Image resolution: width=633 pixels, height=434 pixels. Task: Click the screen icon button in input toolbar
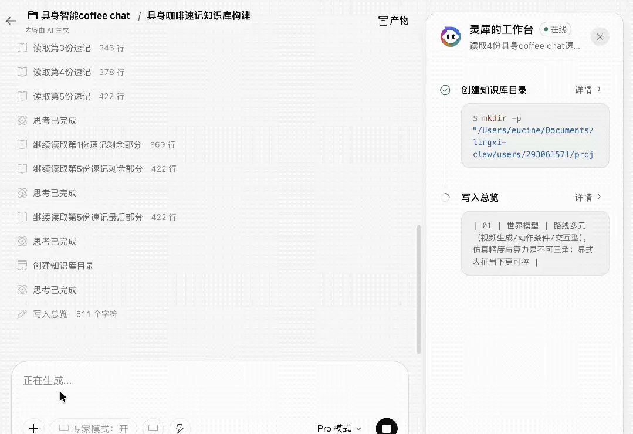click(x=153, y=428)
